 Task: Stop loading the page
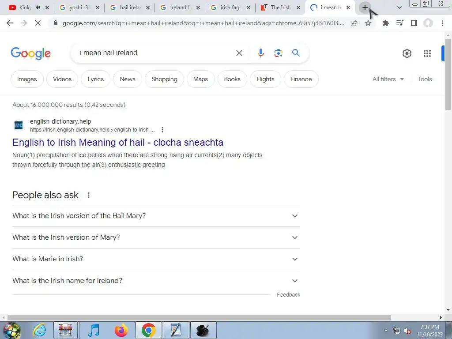click(x=38, y=23)
